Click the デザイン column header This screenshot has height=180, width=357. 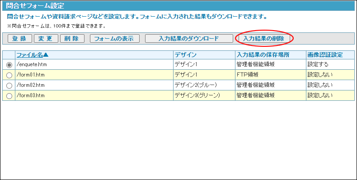tap(185, 55)
